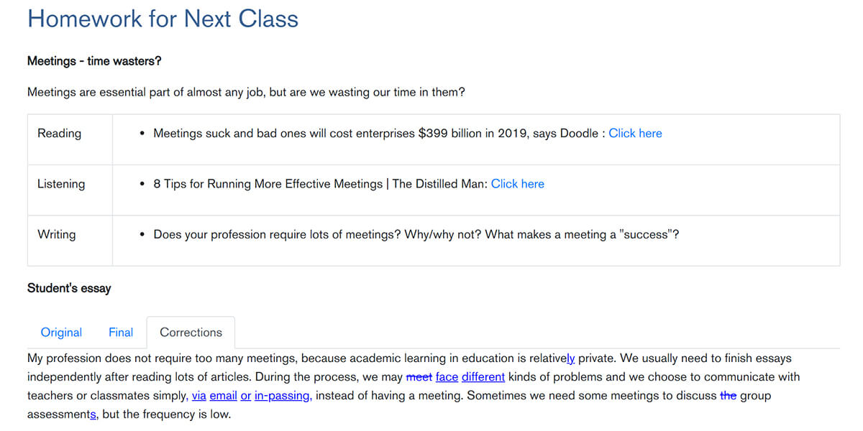The width and height of the screenshot is (863, 431).
Task: Click the inserted correction "face"
Action: pos(447,376)
